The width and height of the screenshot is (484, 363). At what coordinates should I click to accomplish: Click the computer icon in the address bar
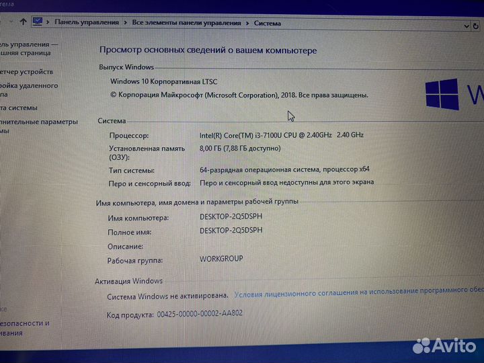[38, 22]
